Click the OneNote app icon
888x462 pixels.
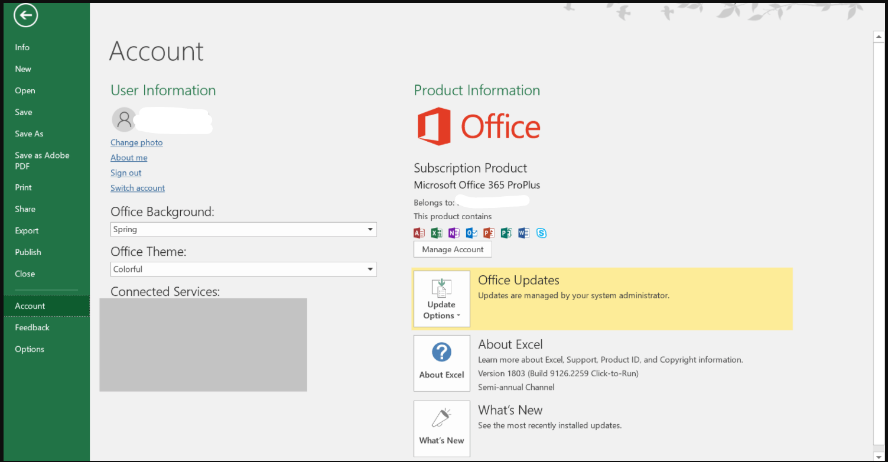[454, 233]
